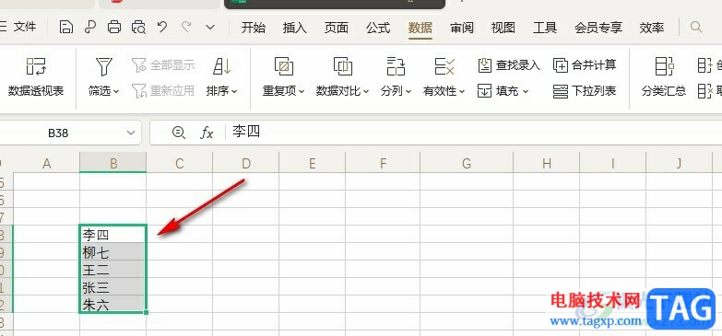Expand the 分列 dropdown
Image resolution: width=722 pixels, height=336 pixels.
pos(408,91)
